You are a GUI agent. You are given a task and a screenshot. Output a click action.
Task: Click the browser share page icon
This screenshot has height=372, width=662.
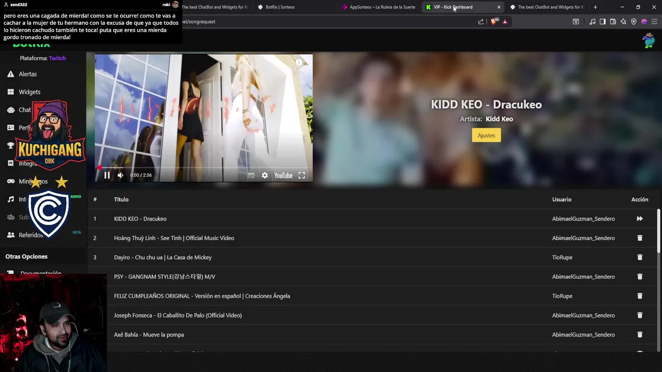pos(481,22)
